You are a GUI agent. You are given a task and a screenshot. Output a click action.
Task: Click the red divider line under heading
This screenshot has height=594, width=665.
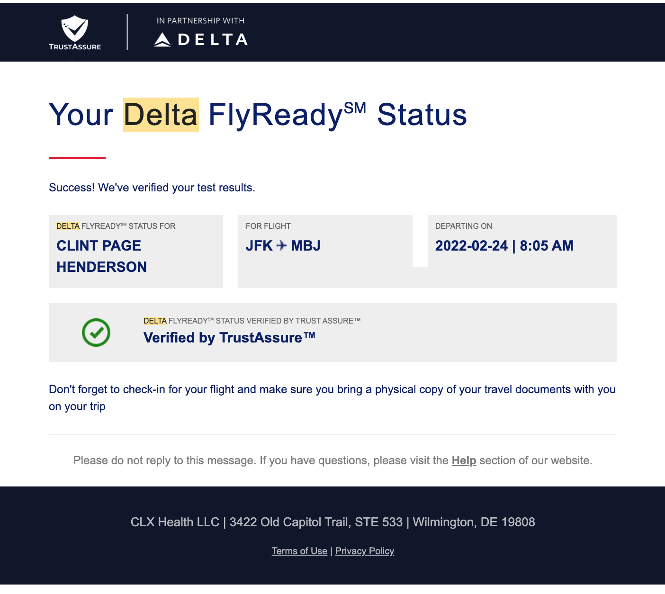(77, 158)
